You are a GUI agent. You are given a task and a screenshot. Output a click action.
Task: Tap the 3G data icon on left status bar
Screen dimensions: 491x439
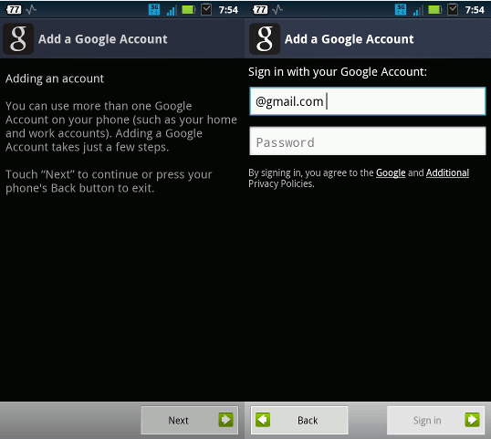pos(154,10)
